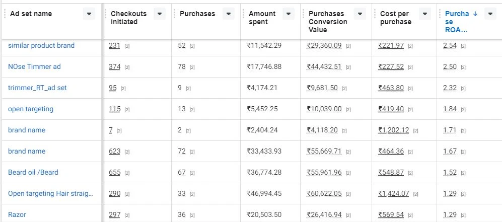This screenshot has height=222, width=502.
Task: Click the Purchases Conversion Value header
Action: tap(328, 22)
